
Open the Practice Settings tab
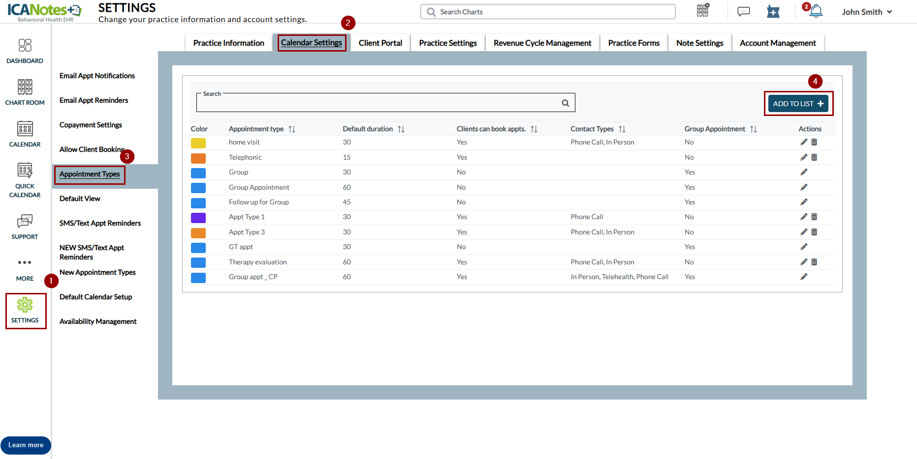point(448,43)
